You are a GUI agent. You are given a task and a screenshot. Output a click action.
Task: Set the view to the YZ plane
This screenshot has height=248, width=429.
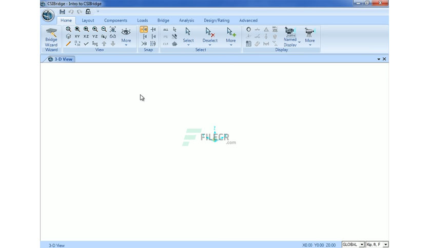95,36
